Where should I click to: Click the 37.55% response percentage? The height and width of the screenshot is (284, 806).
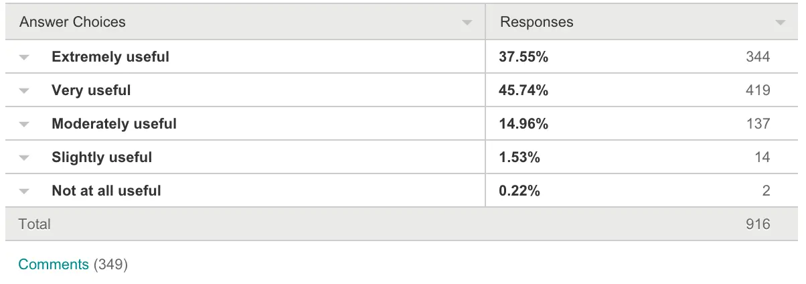click(523, 57)
